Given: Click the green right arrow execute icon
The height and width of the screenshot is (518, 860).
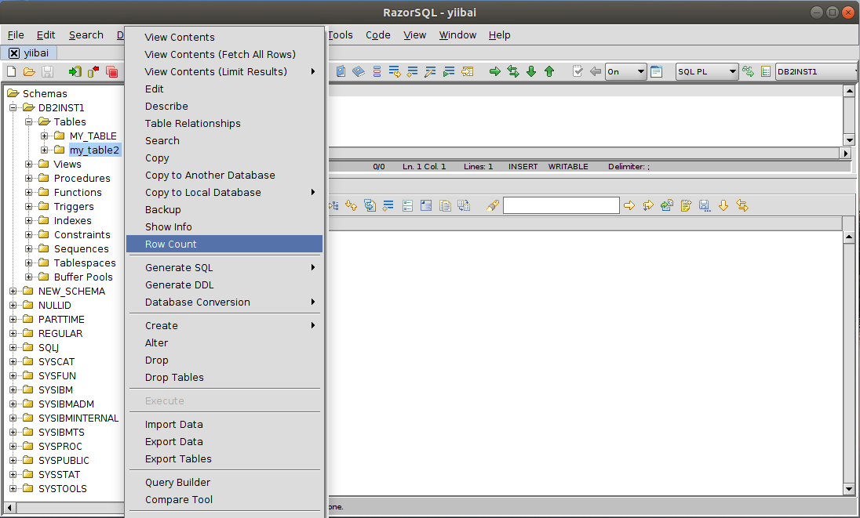Looking at the screenshot, I should [x=494, y=71].
